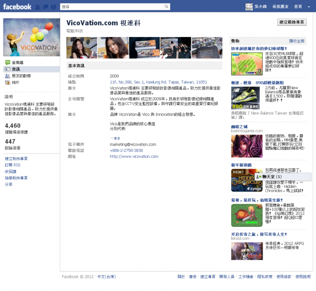
Task: Open second photo of woman close-up
Action: click(x=113, y=48)
